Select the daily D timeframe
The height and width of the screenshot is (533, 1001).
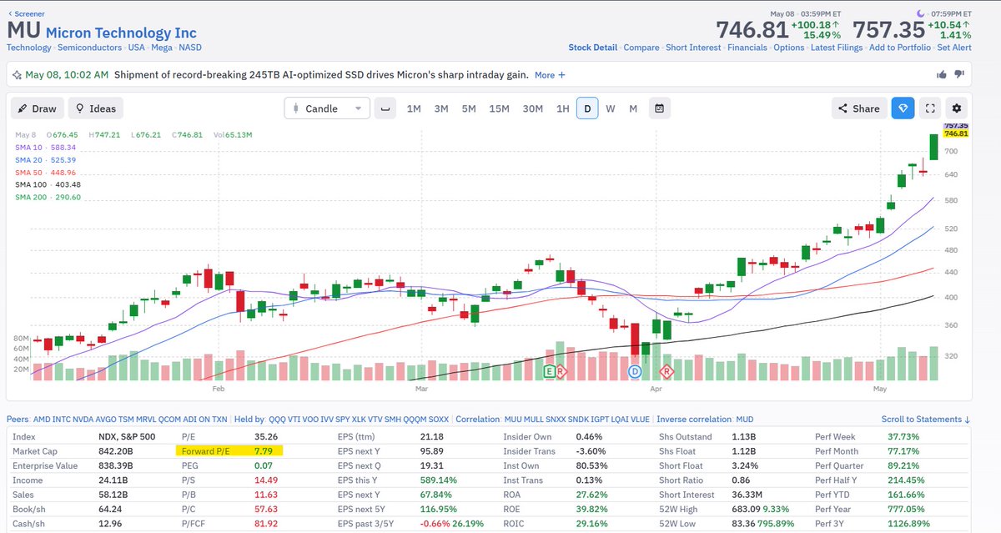click(587, 108)
